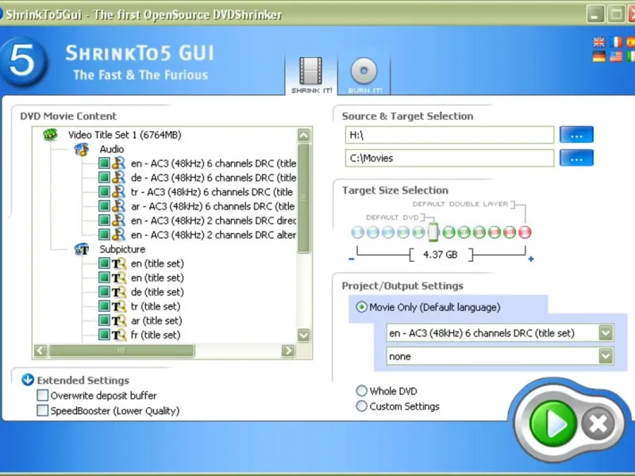Minimize the ShrinkTo5Gui window
Screen dimensions: 635x476
[x=595, y=14]
